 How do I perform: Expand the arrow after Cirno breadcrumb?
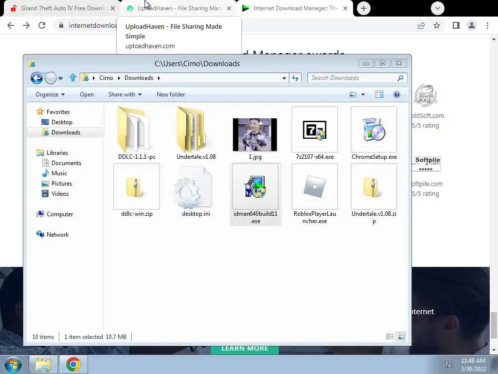point(119,78)
